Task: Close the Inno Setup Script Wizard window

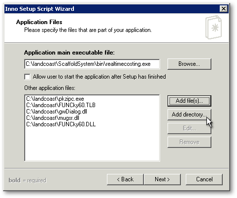Action: 223,9
